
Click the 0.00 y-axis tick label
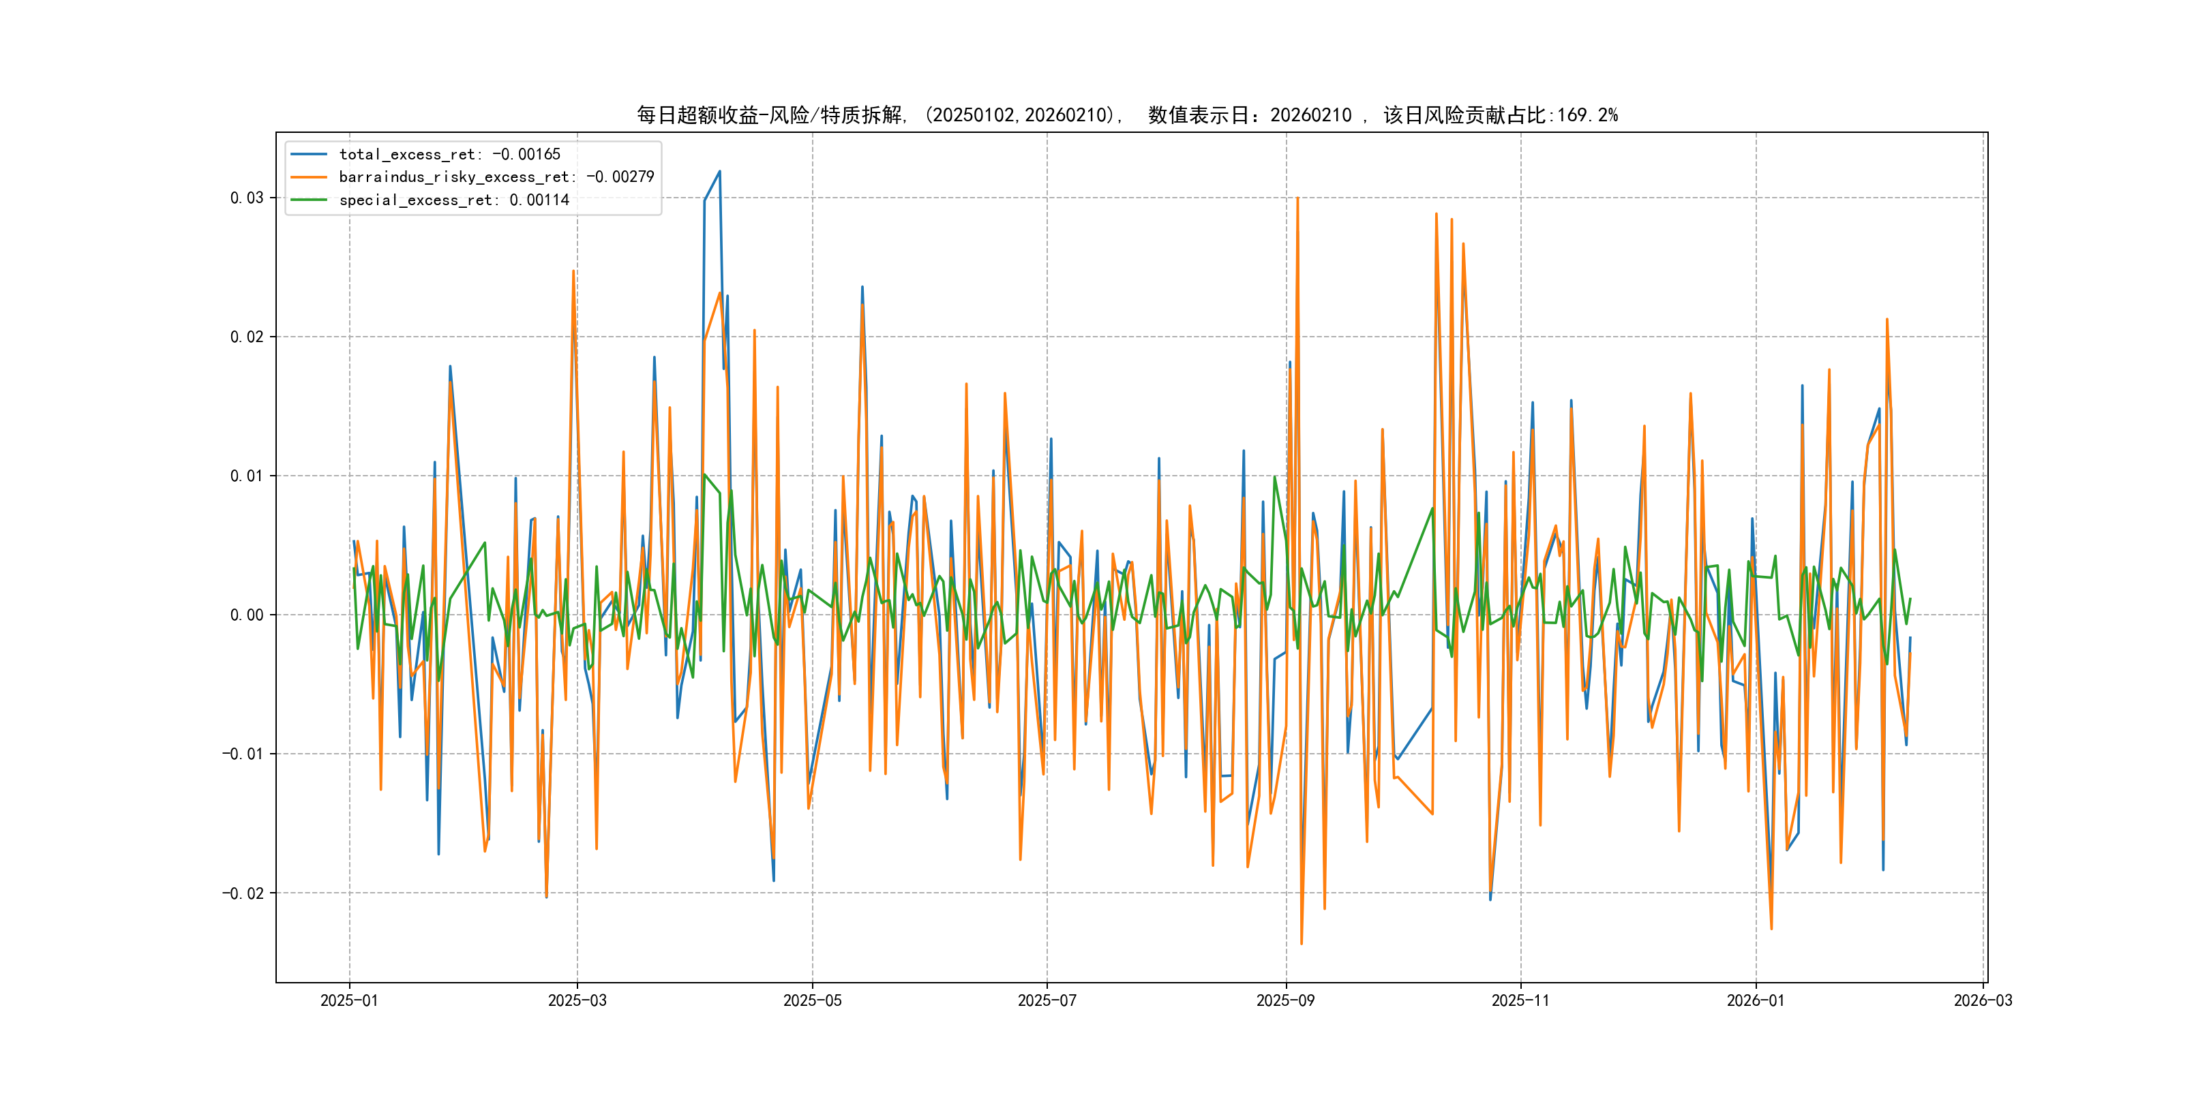(x=246, y=615)
